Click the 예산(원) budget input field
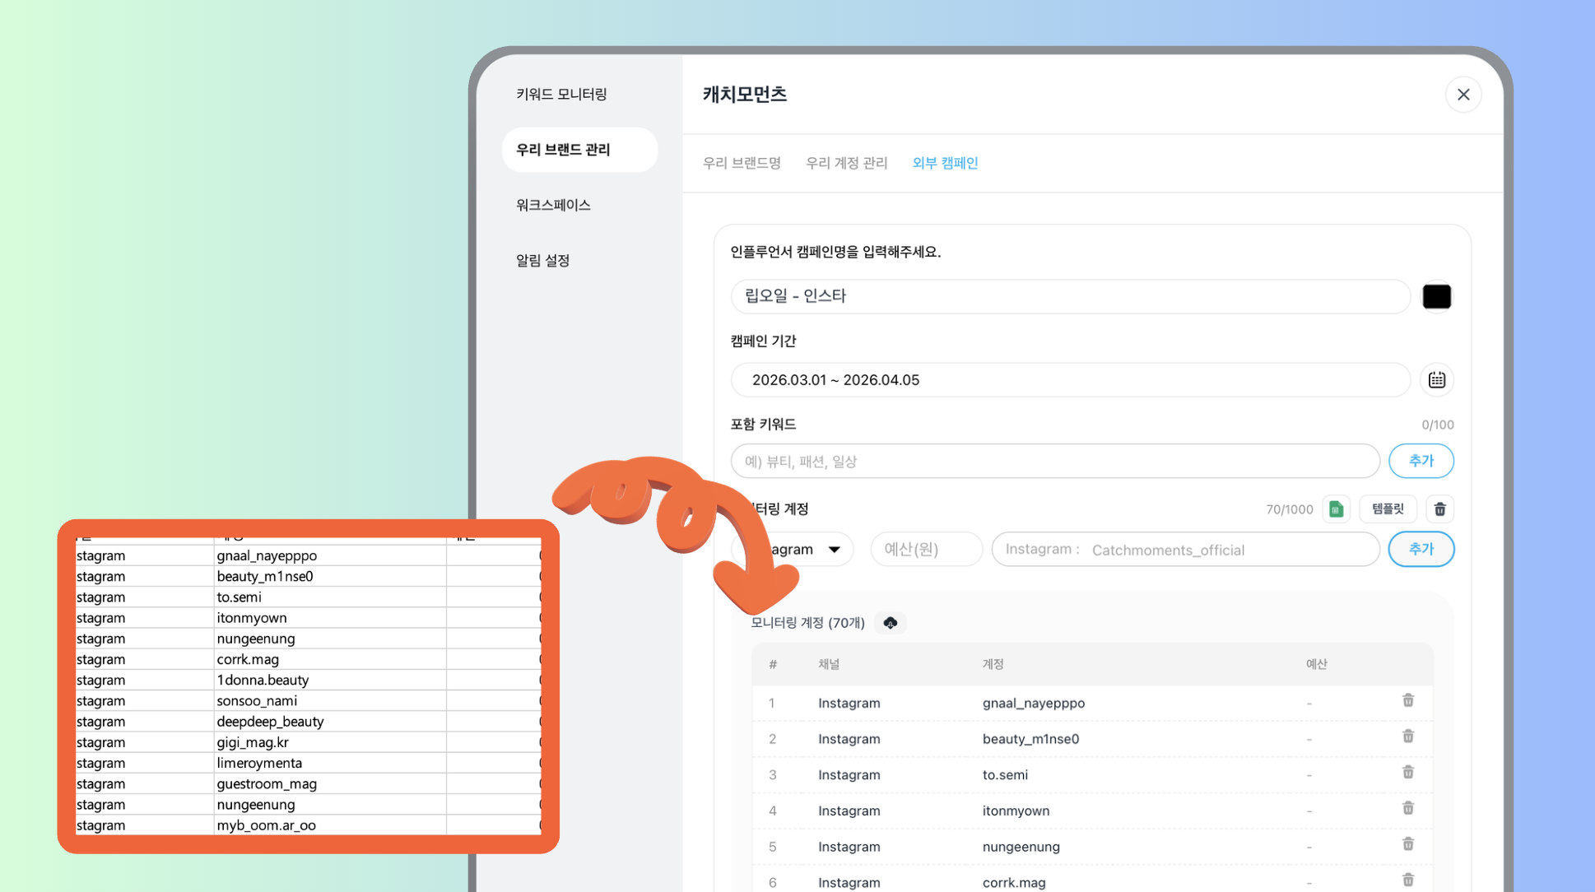Image resolution: width=1595 pixels, height=892 pixels. point(926,550)
